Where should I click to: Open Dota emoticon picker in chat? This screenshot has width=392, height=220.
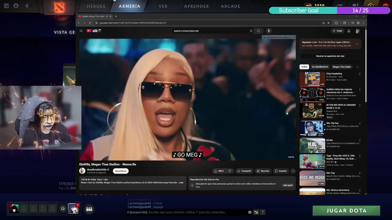[250, 212]
